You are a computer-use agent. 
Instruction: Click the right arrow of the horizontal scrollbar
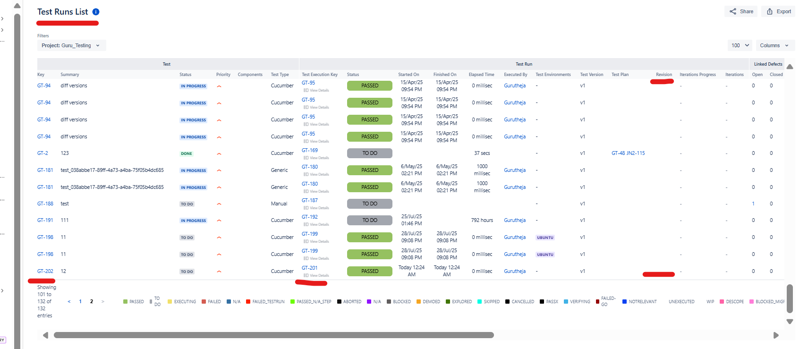point(775,335)
